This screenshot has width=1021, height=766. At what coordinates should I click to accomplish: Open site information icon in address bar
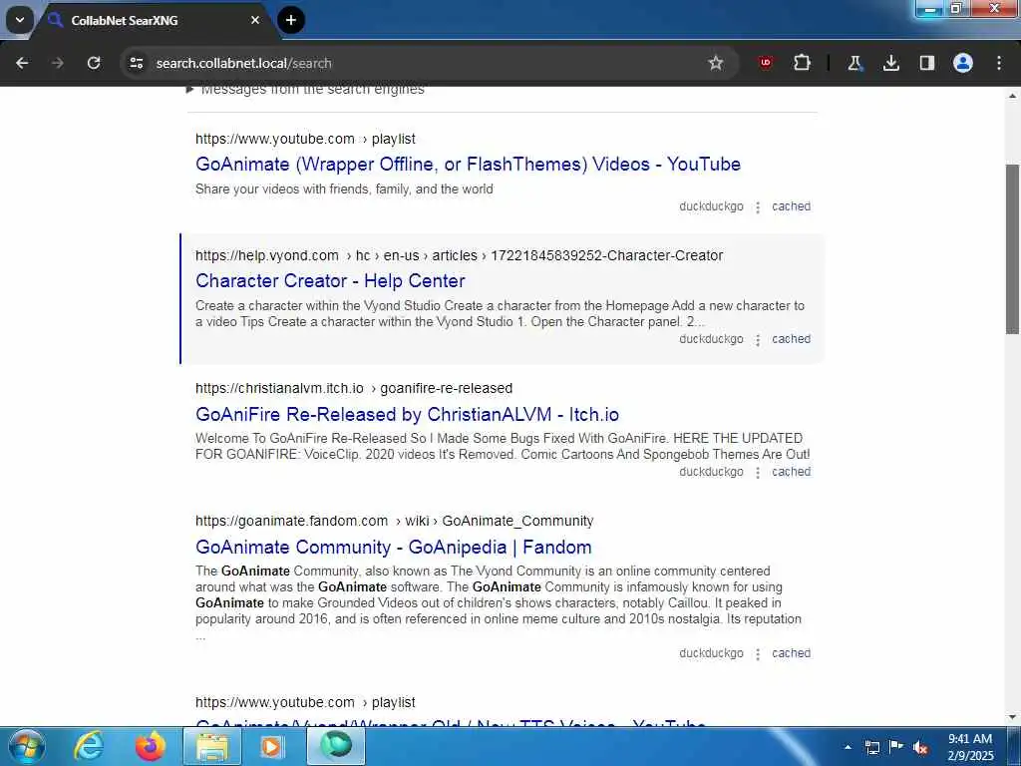(x=136, y=63)
